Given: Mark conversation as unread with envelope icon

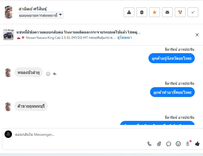Looking at the screenshot, I should click(x=167, y=12).
